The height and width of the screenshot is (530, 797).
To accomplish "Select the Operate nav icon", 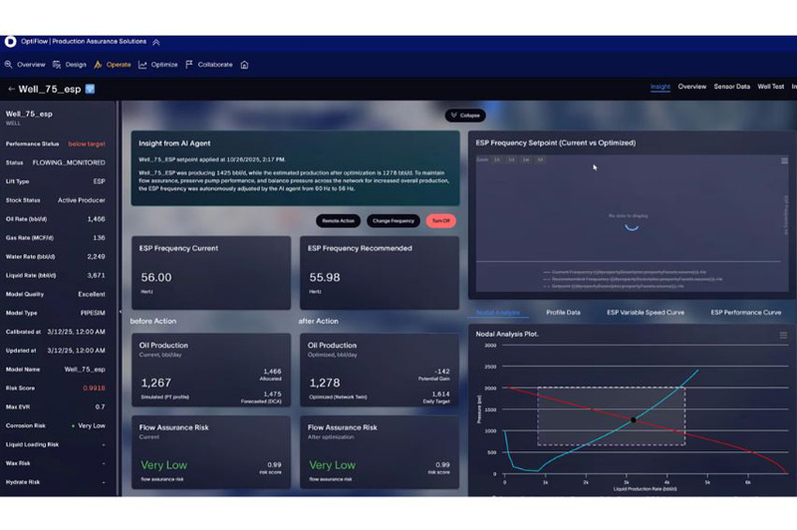I will click(x=98, y=65).
